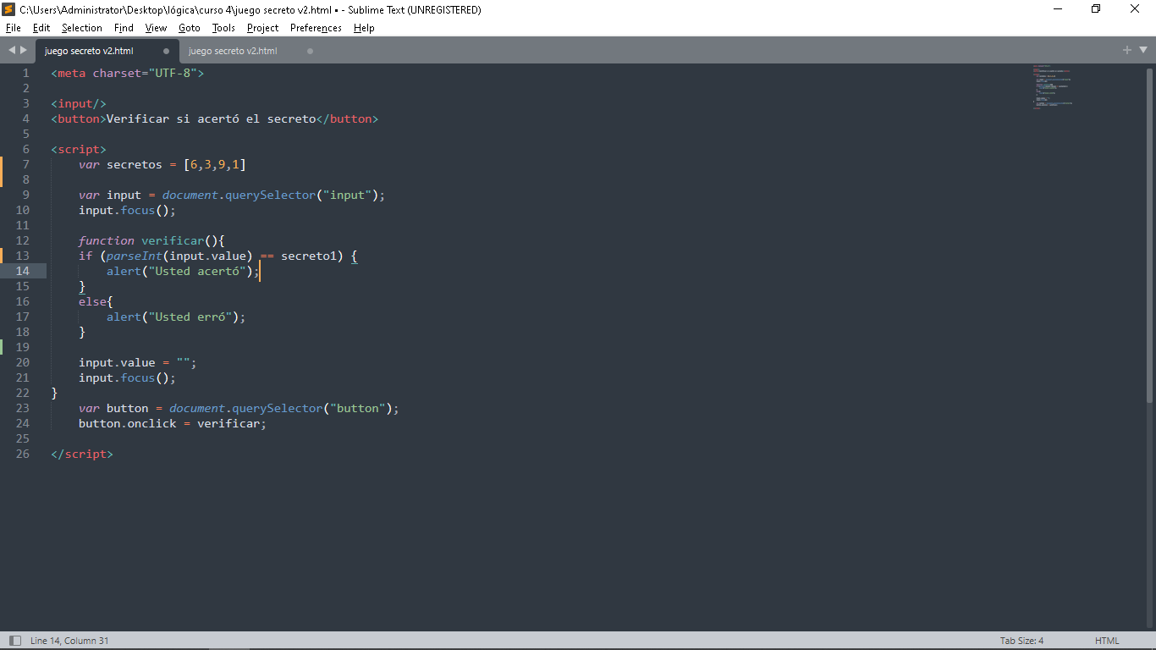
Task: Click line number 7 in the gutter
Action: pyautogui.click(x=25, y=164)
